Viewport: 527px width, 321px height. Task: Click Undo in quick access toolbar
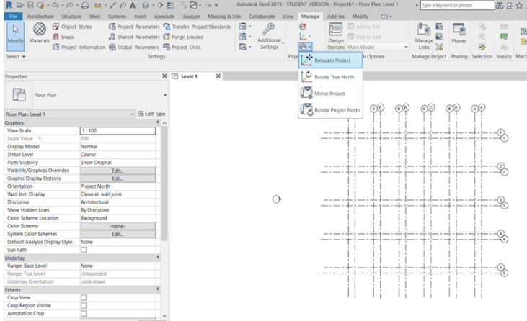pos(55,5)
